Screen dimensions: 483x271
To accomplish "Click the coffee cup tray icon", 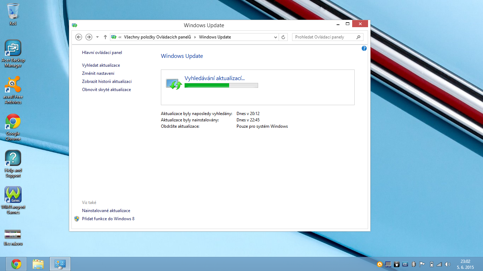I will [x=397, y=264].
